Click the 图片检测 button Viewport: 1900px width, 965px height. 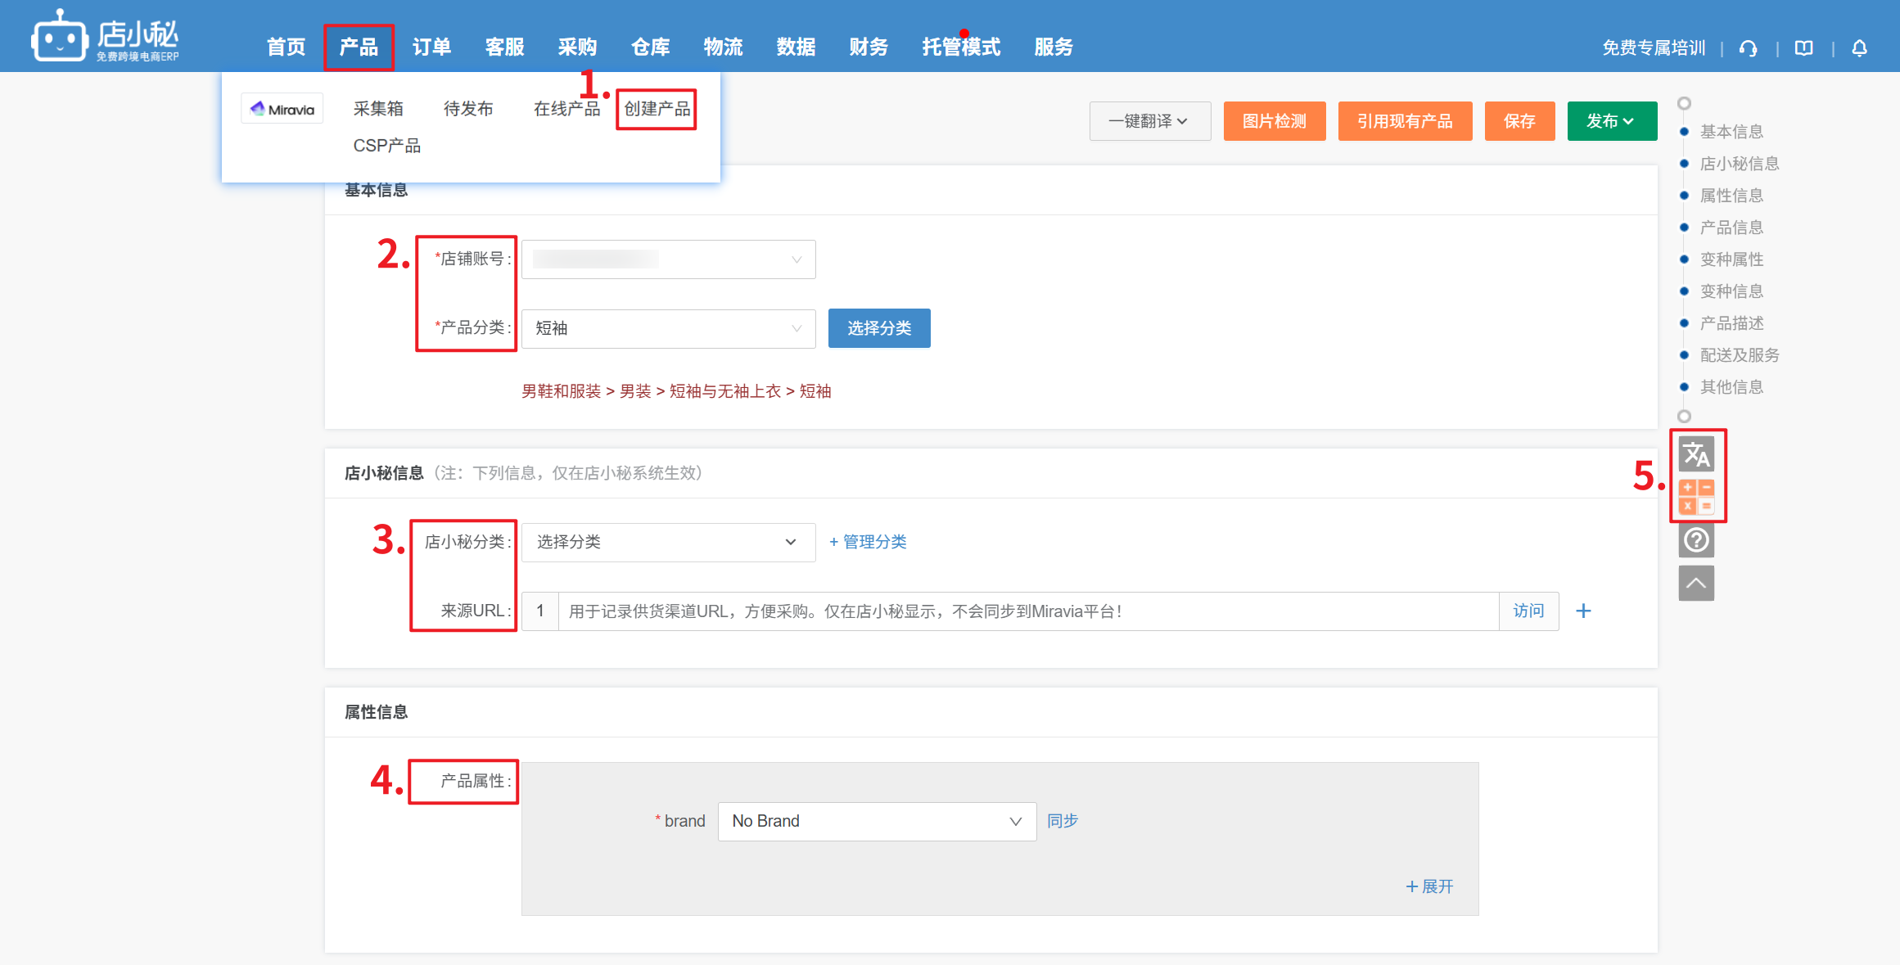click(x=1274, y=121)
